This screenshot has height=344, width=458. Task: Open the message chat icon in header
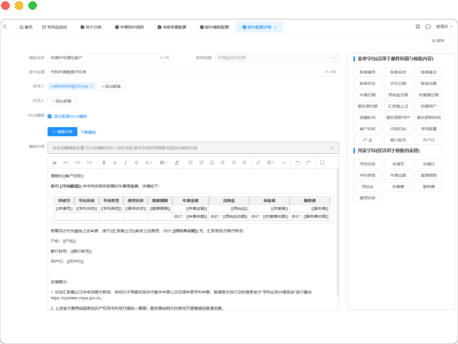[428, 27]
